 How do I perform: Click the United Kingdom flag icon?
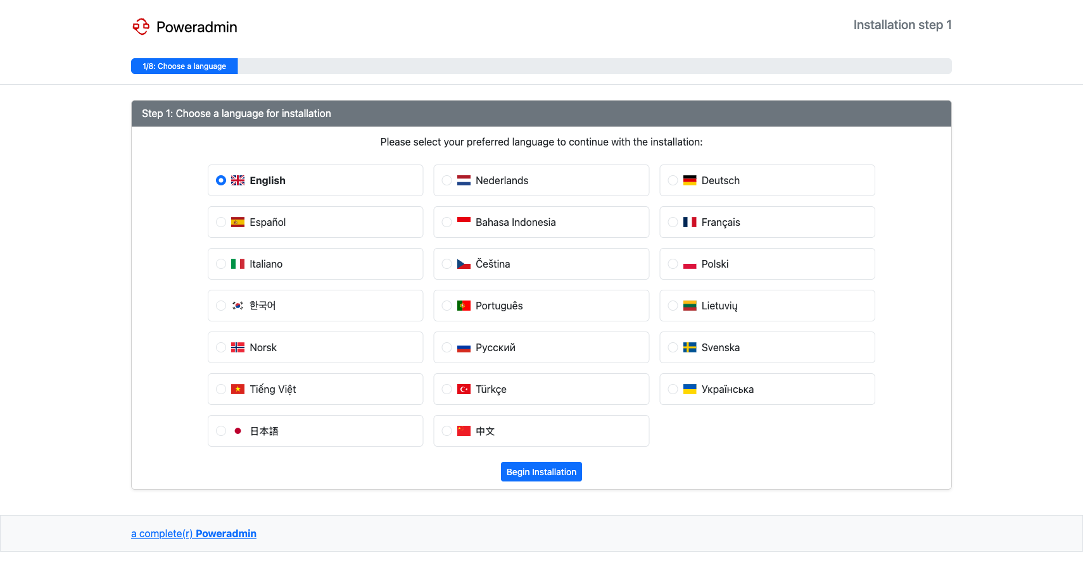tap(237, 180)
